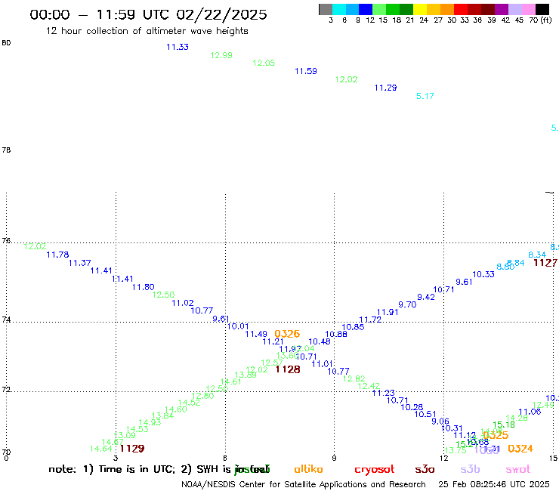The height and width of the screenshot is (491, 559).
Task: Click the wave height value 12.05
Action: tap(264, 63)
